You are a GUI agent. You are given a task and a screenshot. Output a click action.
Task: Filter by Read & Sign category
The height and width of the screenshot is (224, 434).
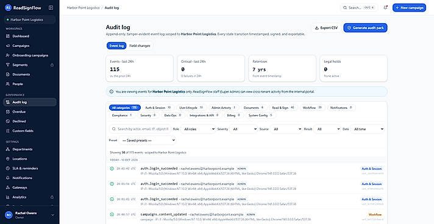[x=283, y=108]
